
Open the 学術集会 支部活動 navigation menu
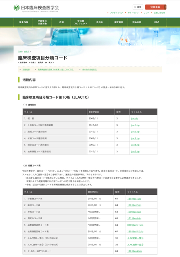[x=42, y=22]
